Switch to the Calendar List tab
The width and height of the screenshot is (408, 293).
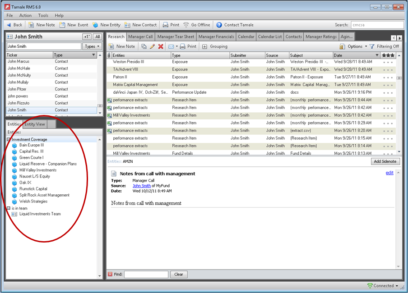(270, 37)
